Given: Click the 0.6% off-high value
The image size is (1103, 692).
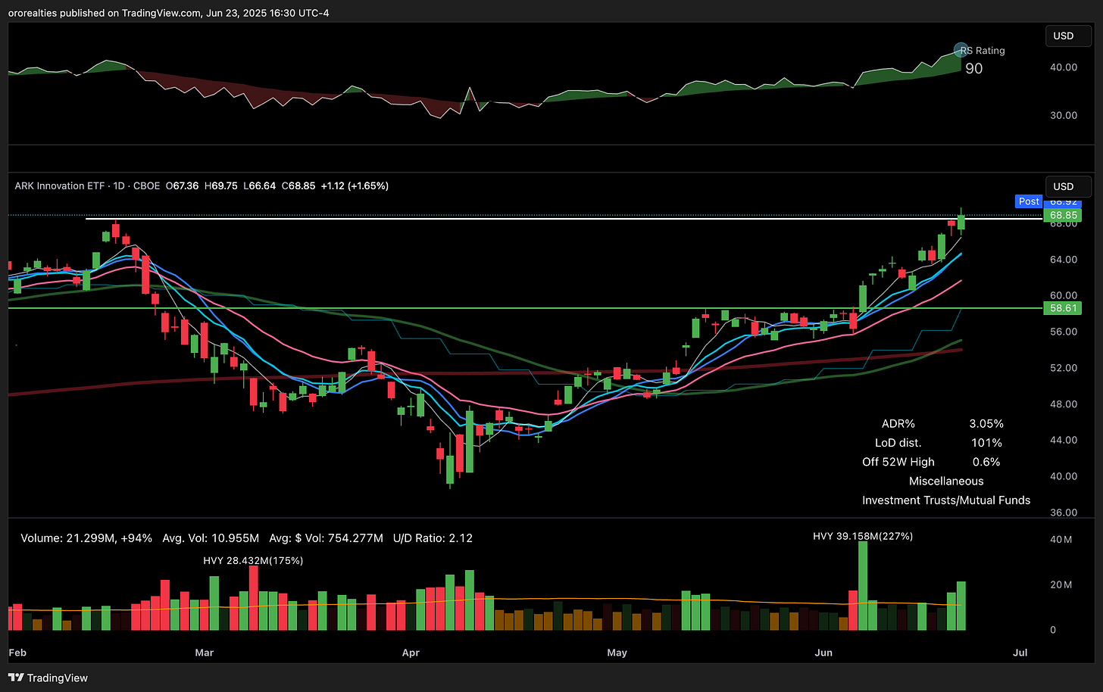Looking at the screenshot, I should [986, 462].
